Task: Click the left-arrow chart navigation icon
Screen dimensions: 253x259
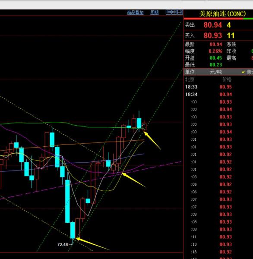Action: [168, 12]
